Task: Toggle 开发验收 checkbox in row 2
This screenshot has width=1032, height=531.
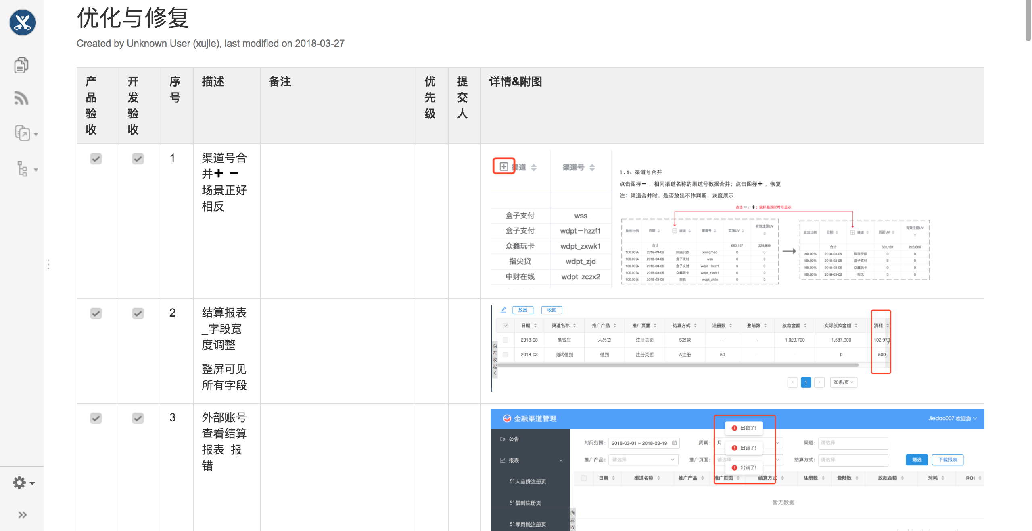Action: tap(138, 313)
